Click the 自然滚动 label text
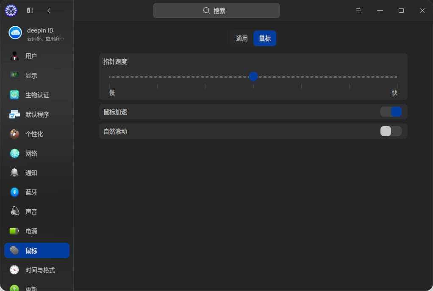Screen dimensions: 433x291 tap(115, 132)
